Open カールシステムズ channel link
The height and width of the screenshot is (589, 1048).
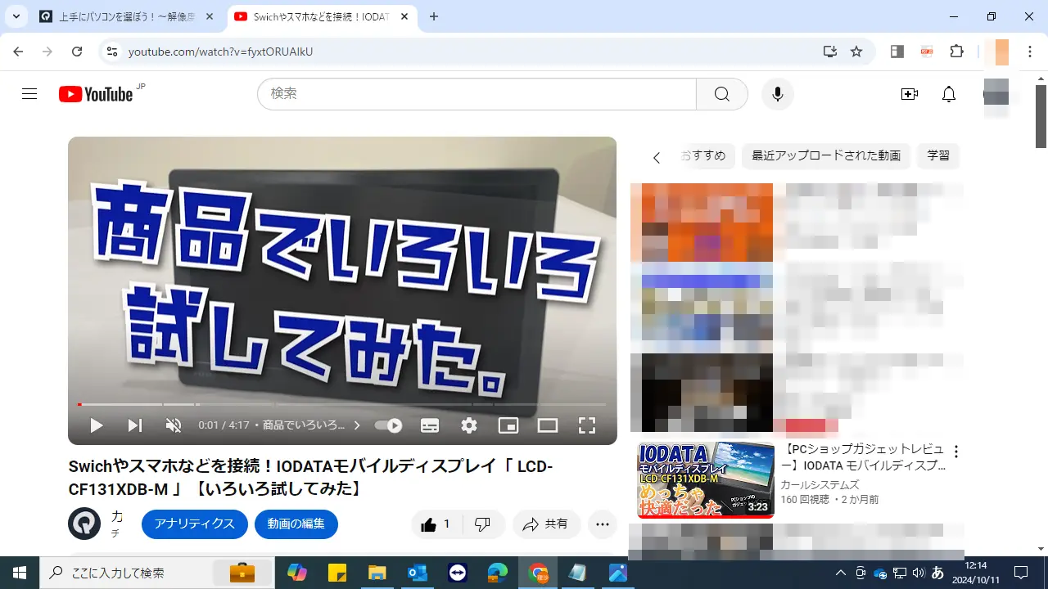(x=820, y=484)
